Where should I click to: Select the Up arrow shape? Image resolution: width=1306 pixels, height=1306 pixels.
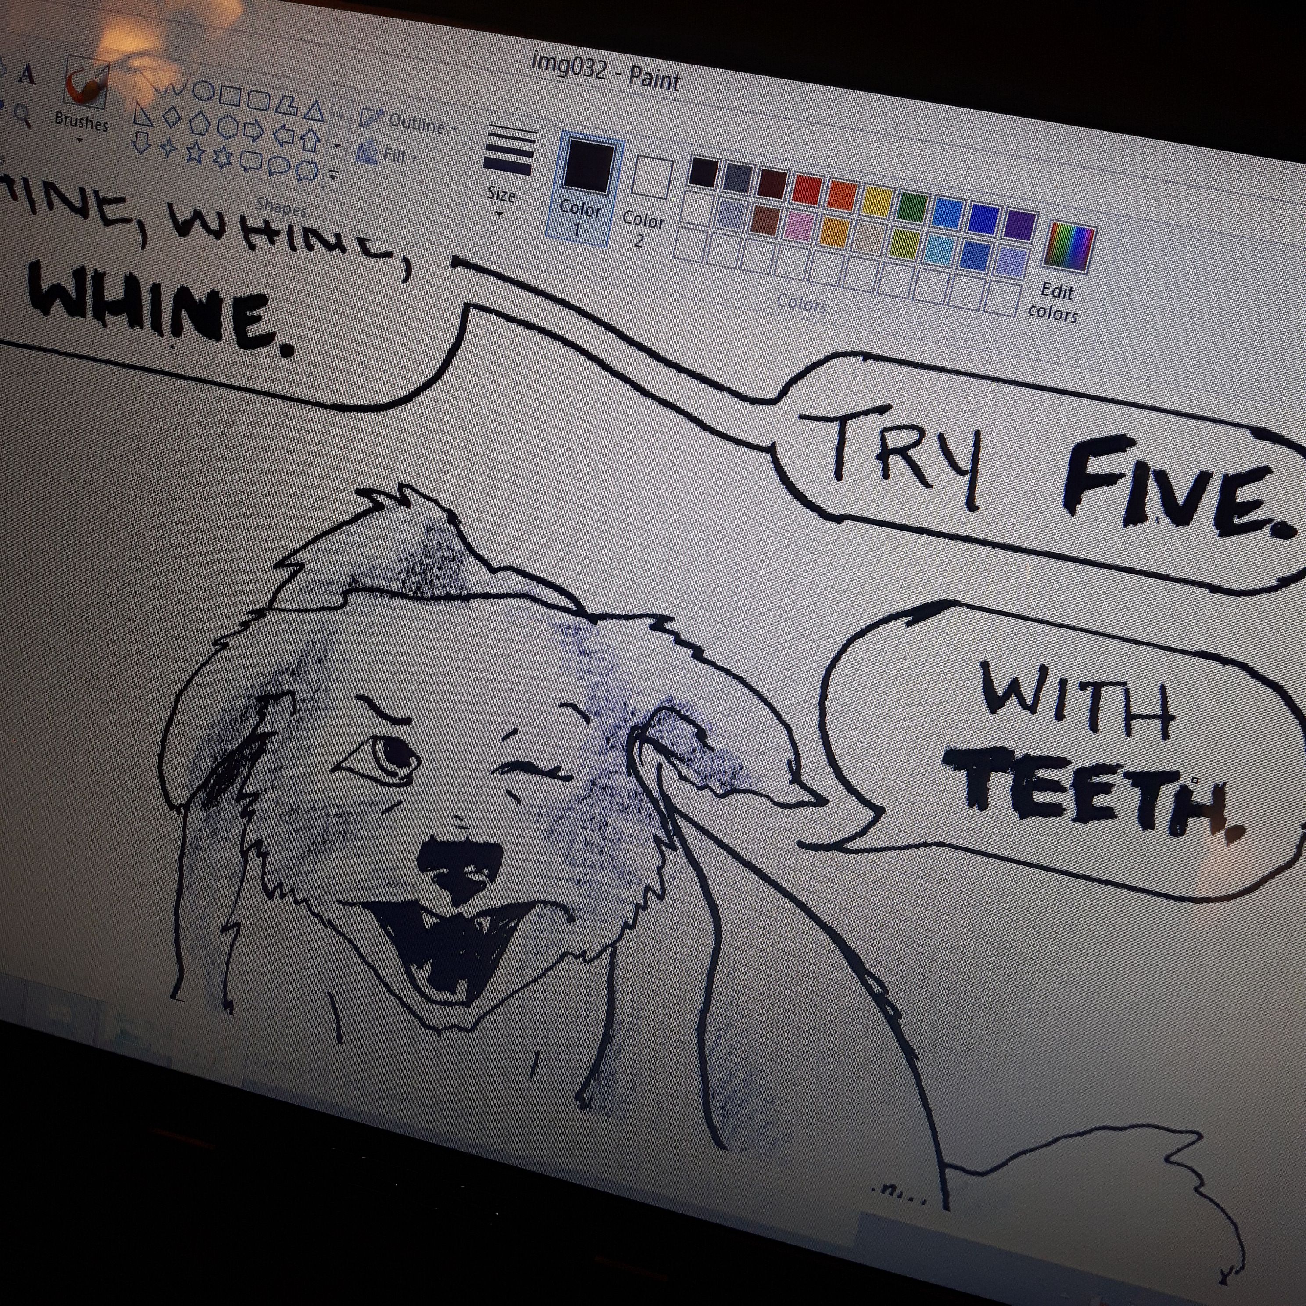310,142
